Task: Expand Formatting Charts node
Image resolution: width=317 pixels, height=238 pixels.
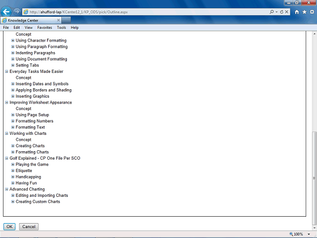Action: click(x=13, y=152)
